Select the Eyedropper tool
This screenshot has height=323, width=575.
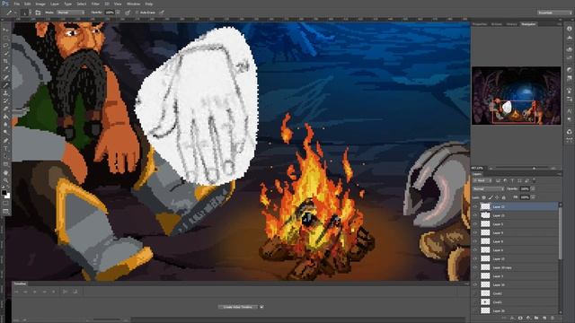pyautogui.click(x=5, y=69)
